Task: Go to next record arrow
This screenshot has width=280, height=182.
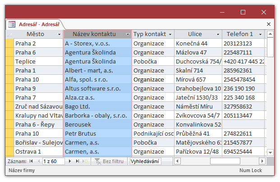Action: tap(70, 161)
